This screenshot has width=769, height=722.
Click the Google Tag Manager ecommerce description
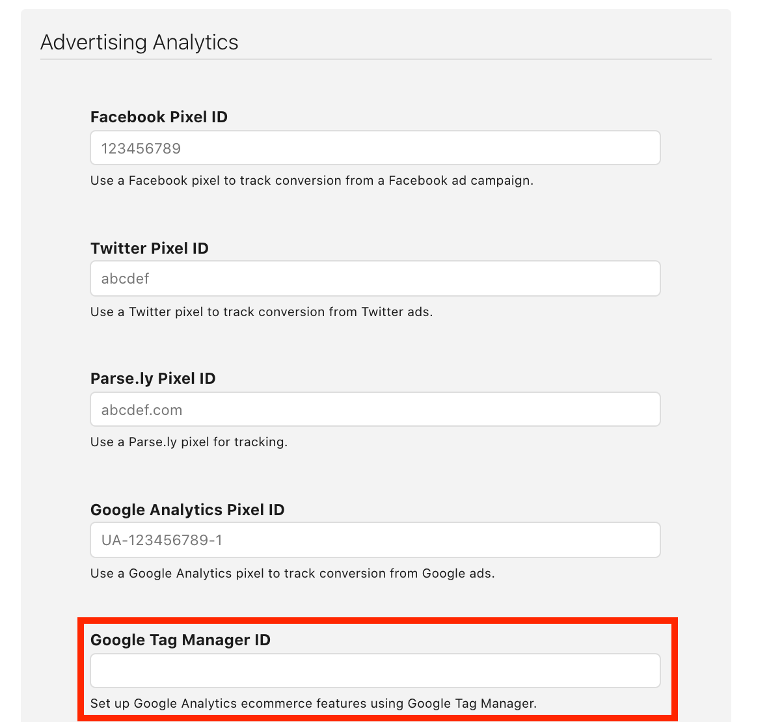313,703
